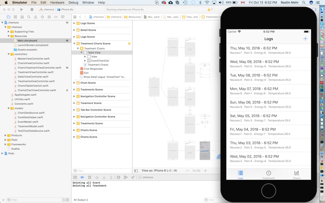Open Spotlight search in menu bar
Image resolution: width=325 pixels, height=203 pixels.
pyautogui.click(x=304, y=3)
